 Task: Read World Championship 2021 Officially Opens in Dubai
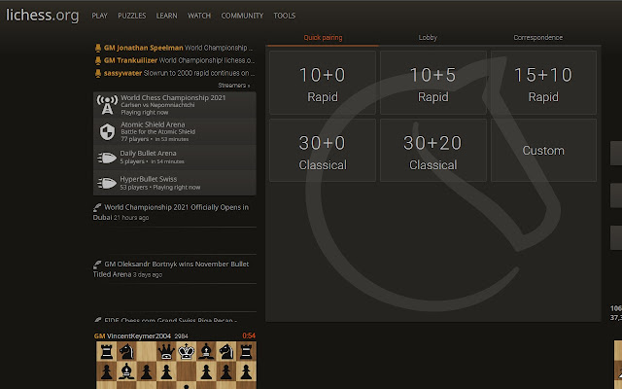(171, 212)
